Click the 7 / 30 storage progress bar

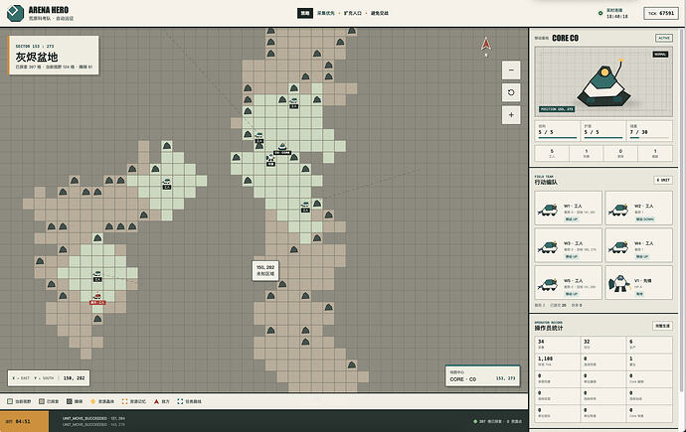pos(649,138)
